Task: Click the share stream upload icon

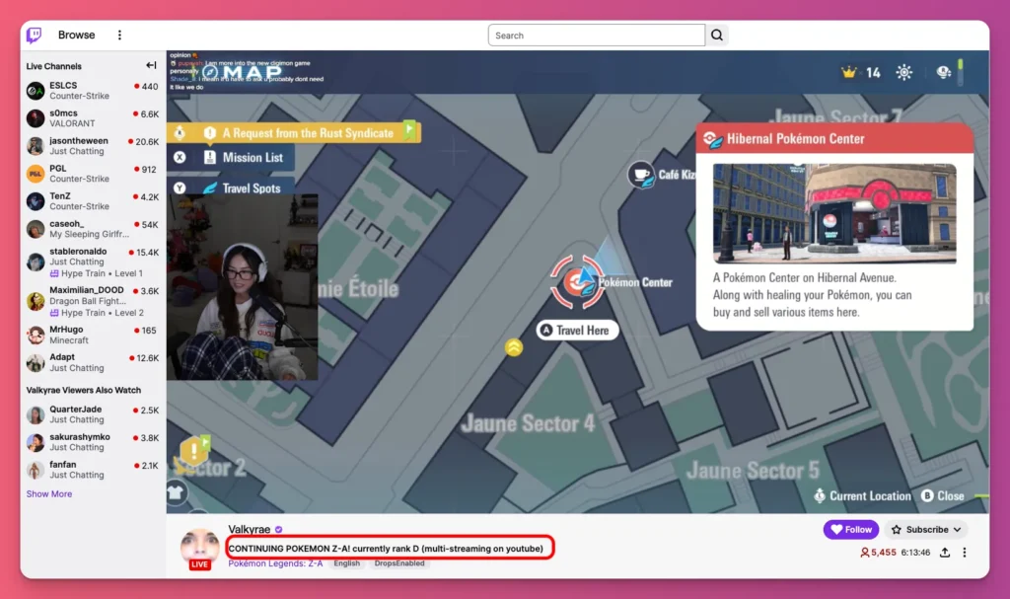Action: 945,553
